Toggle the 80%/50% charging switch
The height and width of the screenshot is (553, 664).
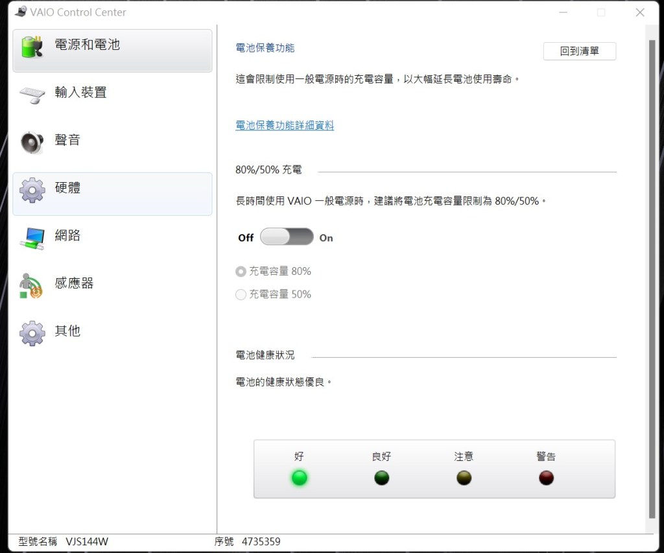pos(287,237)
